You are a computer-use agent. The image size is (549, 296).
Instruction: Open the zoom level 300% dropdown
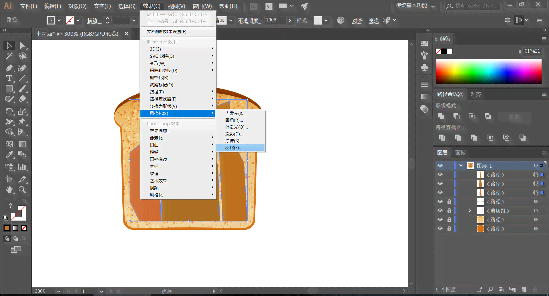coord(59,291)
